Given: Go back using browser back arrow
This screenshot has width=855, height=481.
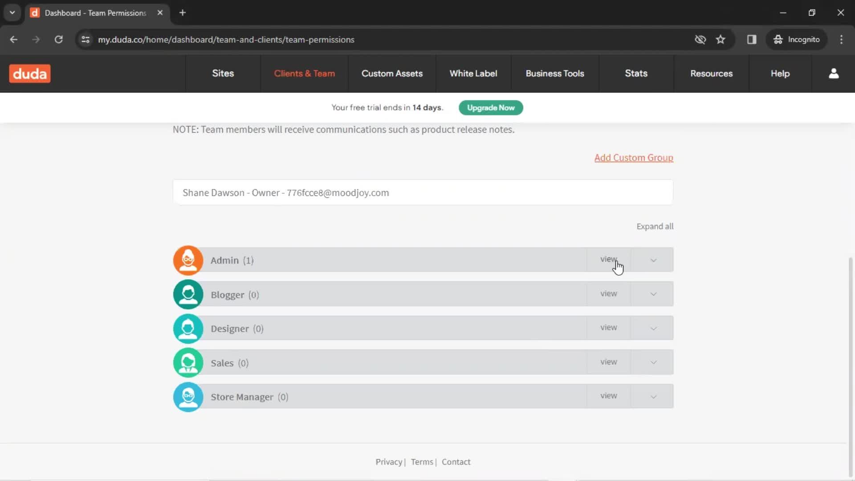Looking at the screenshot, I should coord(14,40).
